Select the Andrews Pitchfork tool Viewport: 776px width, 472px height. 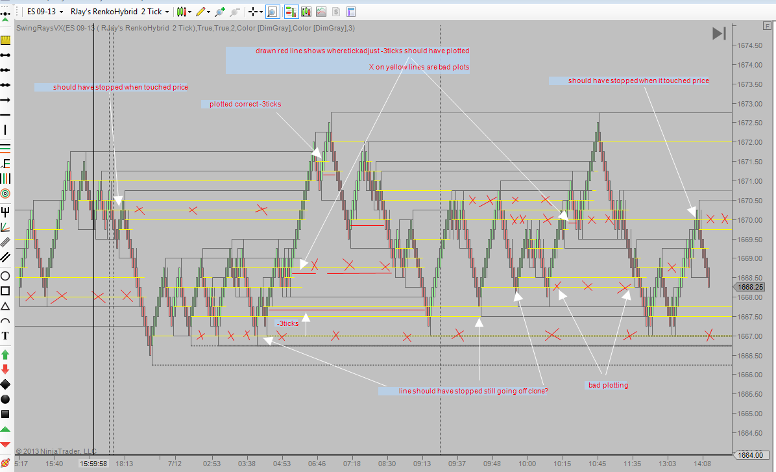pos(5,212)
